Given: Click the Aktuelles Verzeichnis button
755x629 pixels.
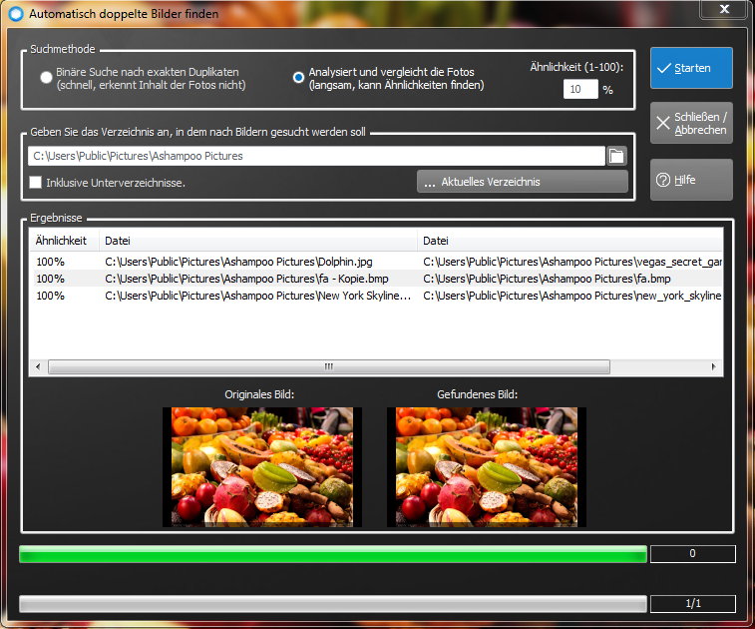Looking at the screenshot, I should click(522, 182).
